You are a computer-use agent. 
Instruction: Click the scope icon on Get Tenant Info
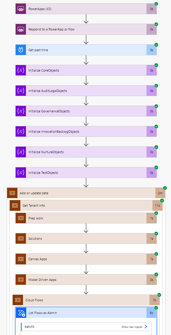click(15, 205)
